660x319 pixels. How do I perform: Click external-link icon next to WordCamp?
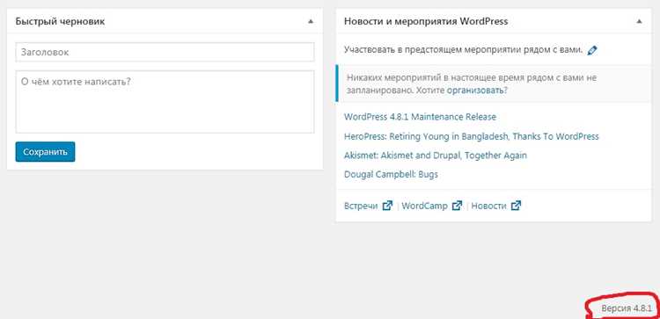point(457,206)
